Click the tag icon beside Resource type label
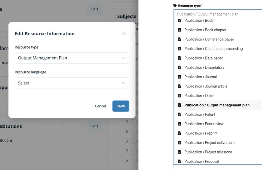 [x=175, y=6]
